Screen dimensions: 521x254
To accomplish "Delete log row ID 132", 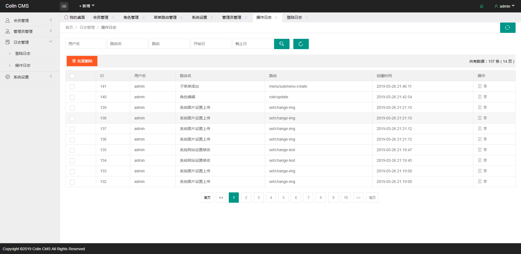I will point(485,182).
